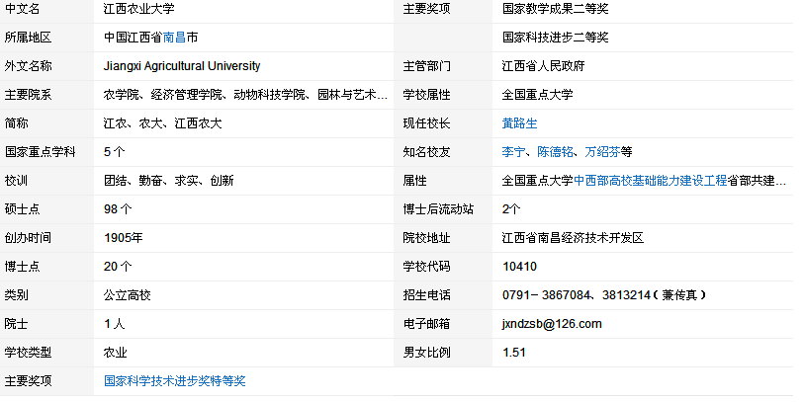Open alumnus 李宁 link
This screenshot has width=803, height=402.
[x=513, y=152]
